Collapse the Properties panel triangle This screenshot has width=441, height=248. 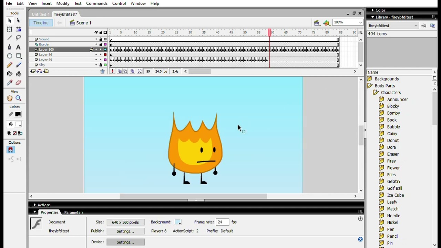[x=35, y=212]
